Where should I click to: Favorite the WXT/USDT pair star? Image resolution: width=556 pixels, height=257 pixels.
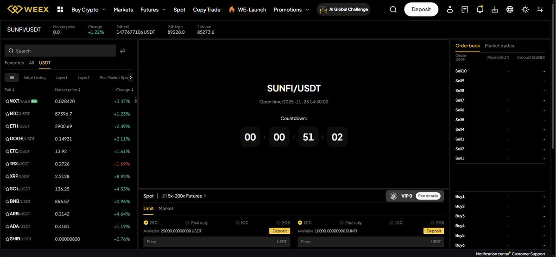pyautogui.click(x=7, y=101)
